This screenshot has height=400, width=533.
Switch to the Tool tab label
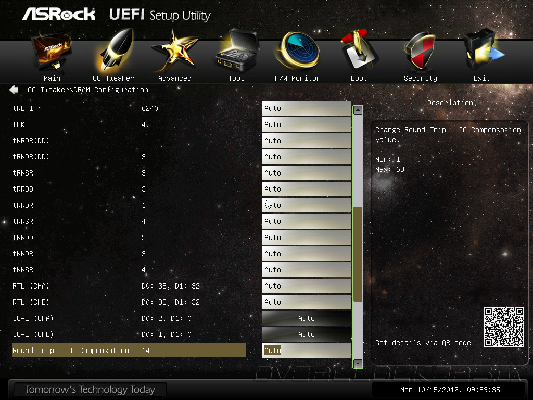pos(236,78)
